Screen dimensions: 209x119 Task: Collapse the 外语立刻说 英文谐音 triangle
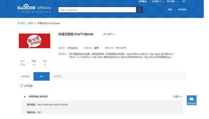[x=25, y=97]
